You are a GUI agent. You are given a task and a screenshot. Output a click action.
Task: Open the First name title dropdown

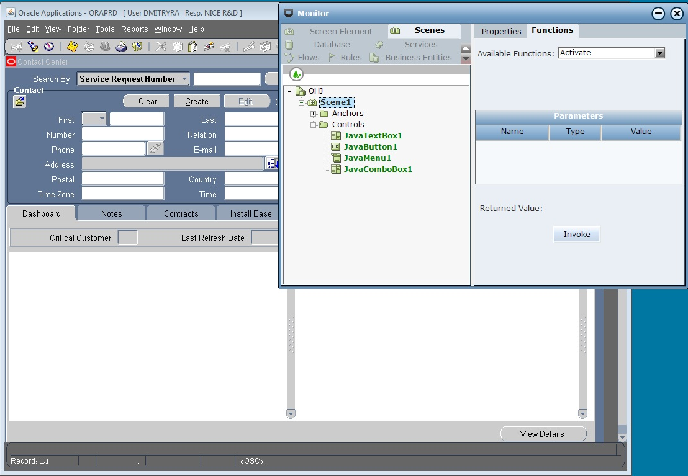tap(94, 119)
